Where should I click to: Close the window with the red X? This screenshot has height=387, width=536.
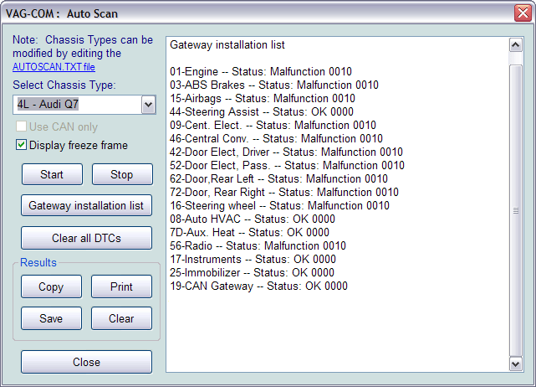click(x=523, y=13)
